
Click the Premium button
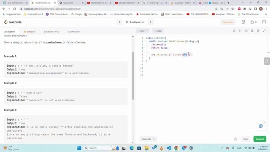click(x=227, y=22)
